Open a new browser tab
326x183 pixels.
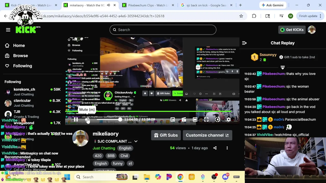(240, 5)
